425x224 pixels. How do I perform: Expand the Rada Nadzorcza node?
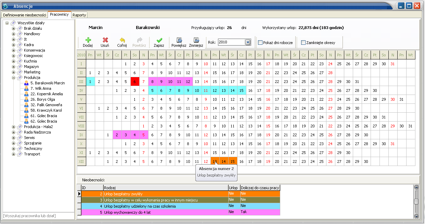(x=14, y=132)
